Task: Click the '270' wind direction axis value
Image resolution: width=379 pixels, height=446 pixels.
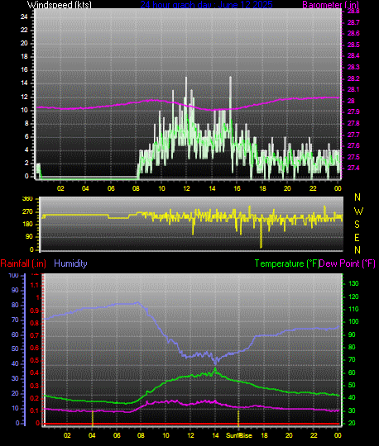Action: [x=27, y=212]
